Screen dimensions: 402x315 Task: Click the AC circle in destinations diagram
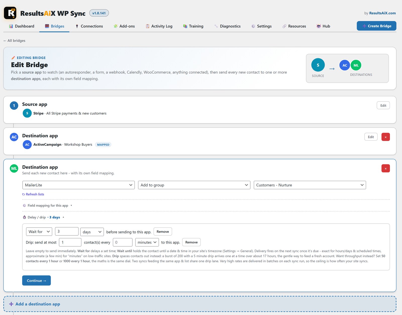[x=345, y=65]
